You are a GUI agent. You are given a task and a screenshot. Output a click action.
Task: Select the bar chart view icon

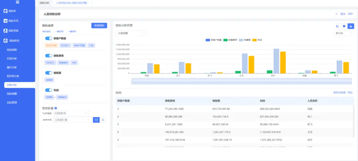pyautogui.click(x=351, y=26)
